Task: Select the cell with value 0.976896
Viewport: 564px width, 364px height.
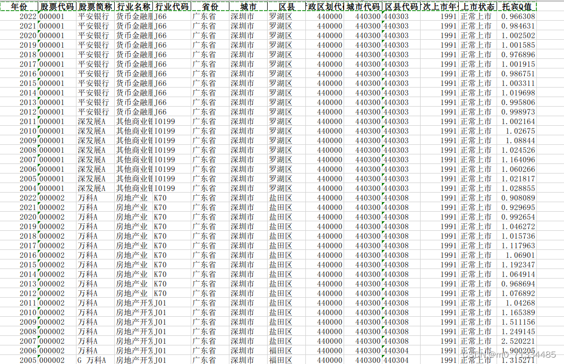Action: tap(517, 55)
